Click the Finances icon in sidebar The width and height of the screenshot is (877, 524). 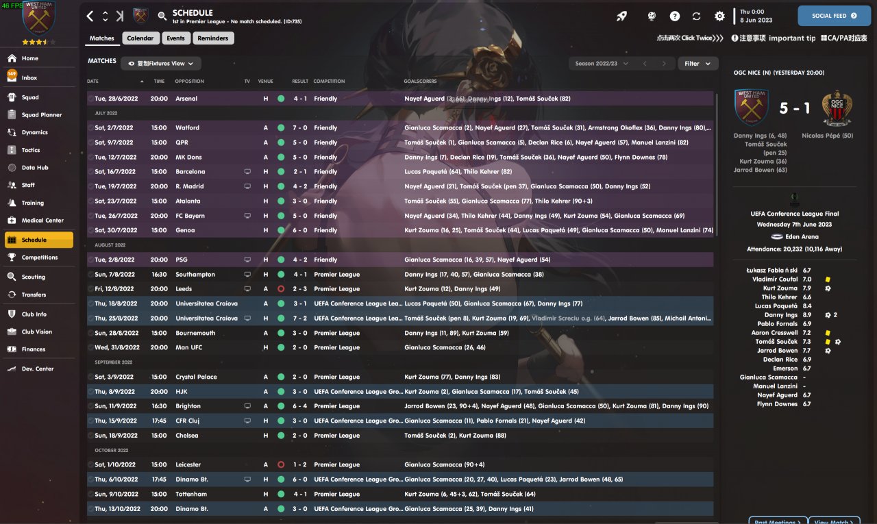[12, 349]
